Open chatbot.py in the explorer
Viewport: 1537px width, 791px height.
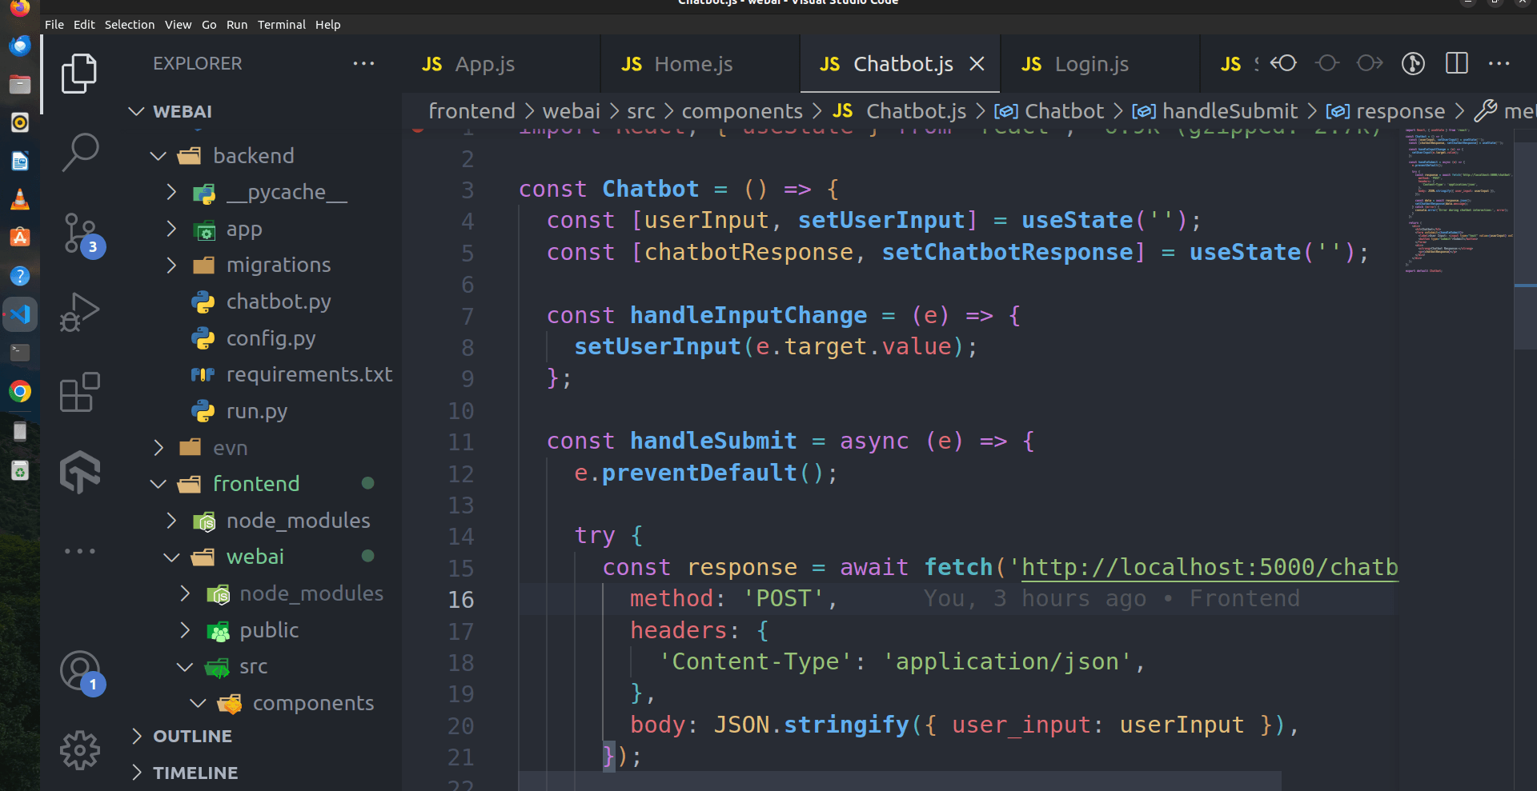tap(279, 302)
